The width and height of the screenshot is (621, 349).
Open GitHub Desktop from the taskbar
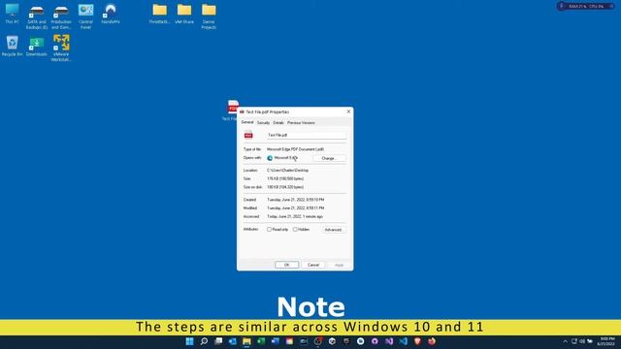click(x=375, y=341)
